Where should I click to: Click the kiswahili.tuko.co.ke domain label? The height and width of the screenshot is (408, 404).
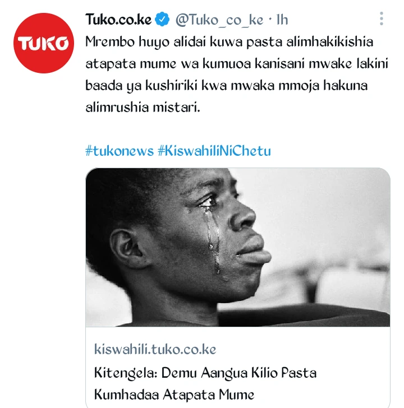coord(155,349)
